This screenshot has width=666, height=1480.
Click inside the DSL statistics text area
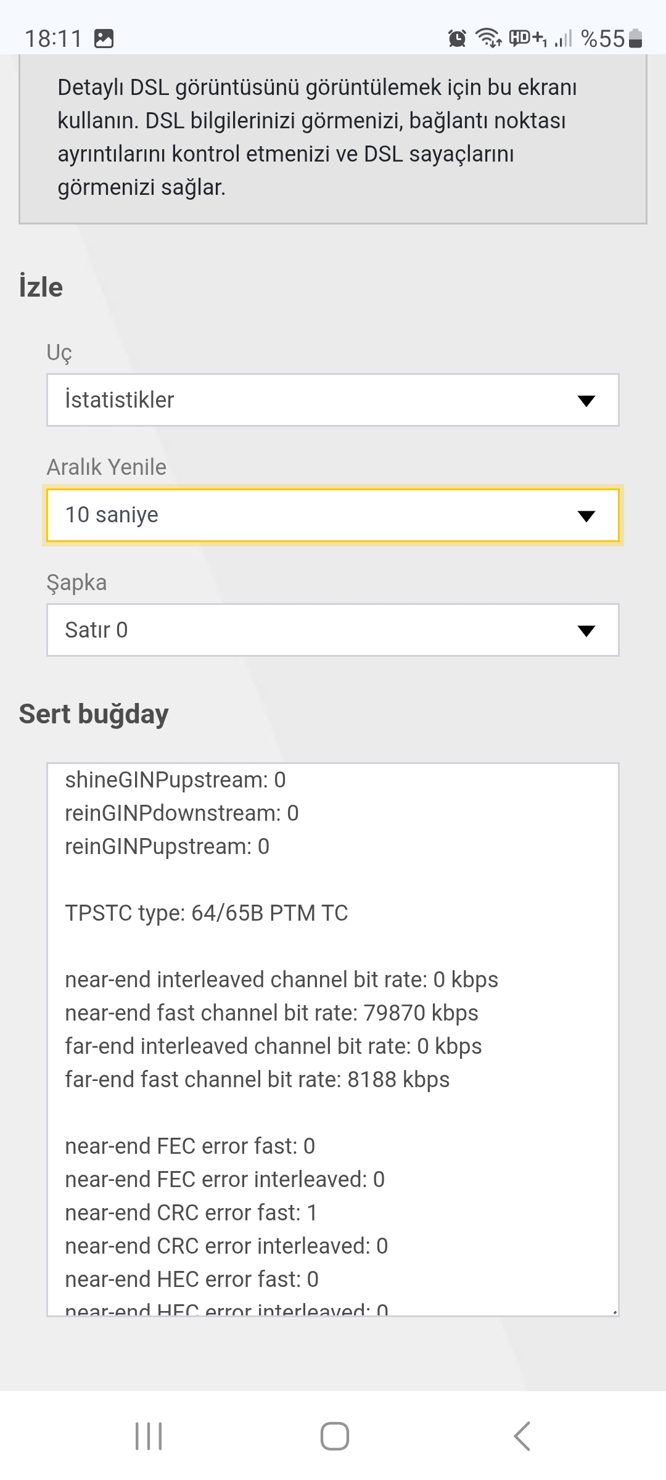[x=333, y=1040]
